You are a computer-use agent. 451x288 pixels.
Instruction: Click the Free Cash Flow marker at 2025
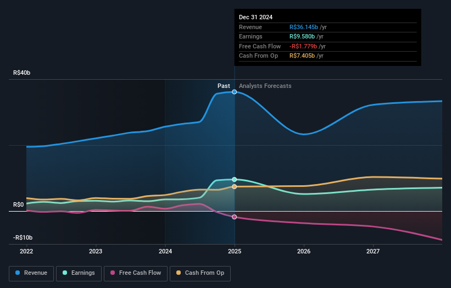tap(235, 217)
